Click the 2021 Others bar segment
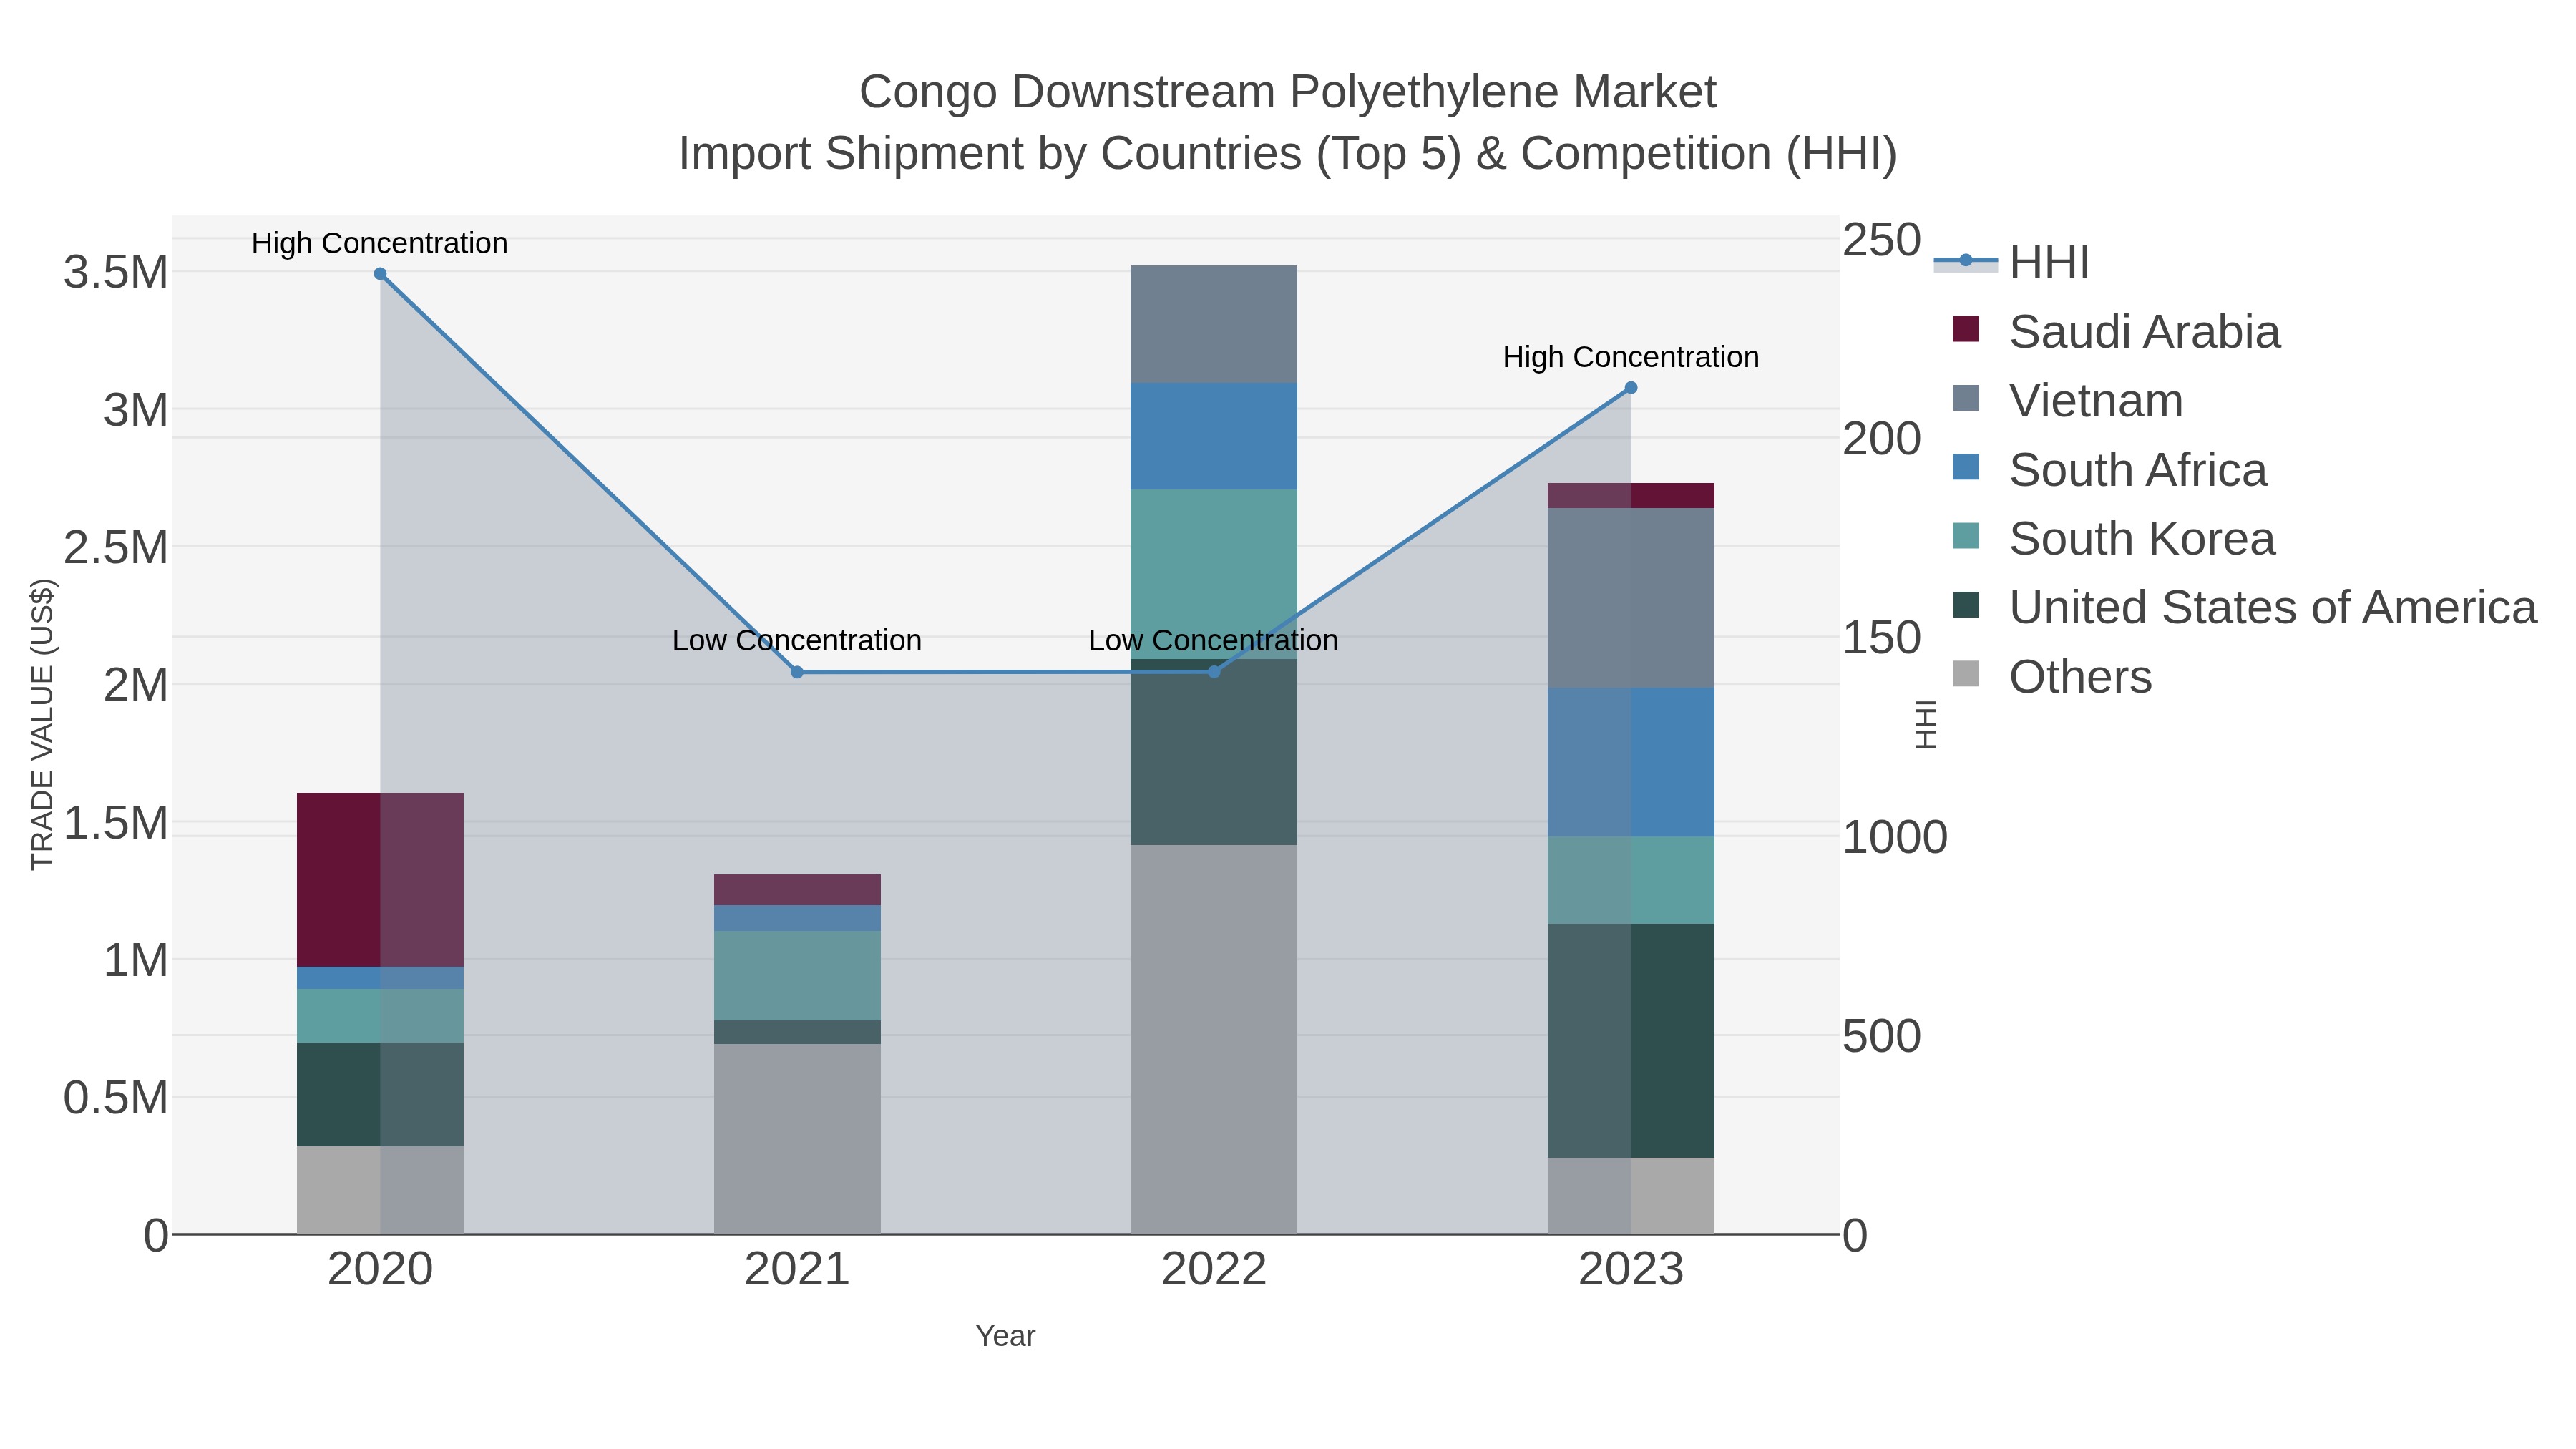Screen dimensions: 2576x1449 797,1139
